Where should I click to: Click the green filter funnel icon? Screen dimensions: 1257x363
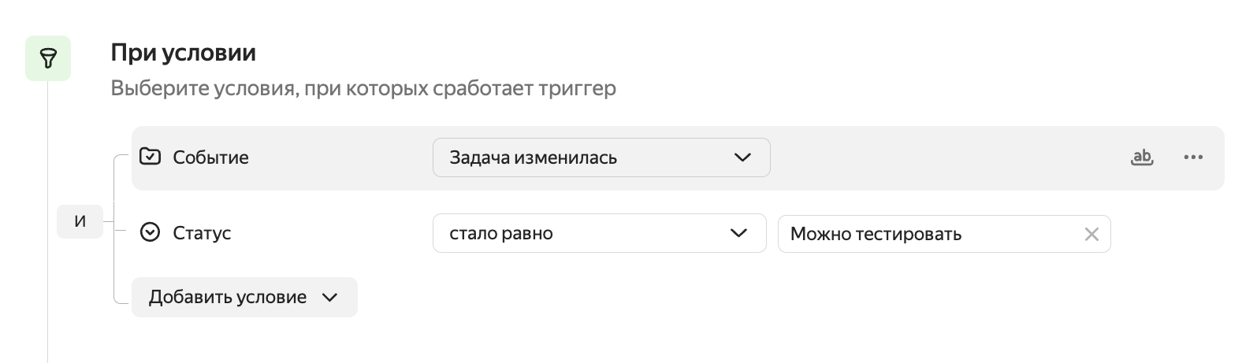coord(48,58)
